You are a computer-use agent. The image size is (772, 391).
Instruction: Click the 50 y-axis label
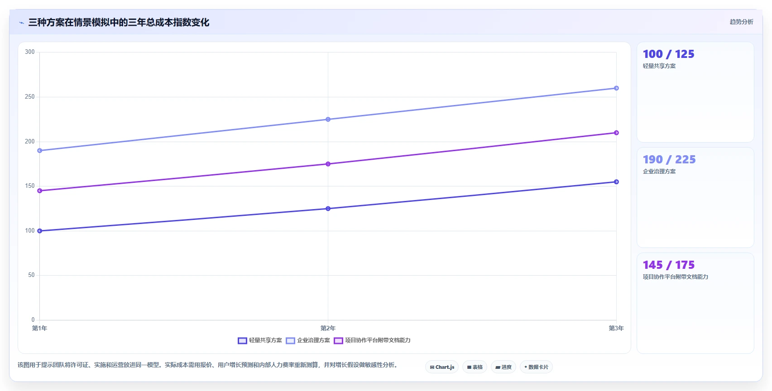31,275
